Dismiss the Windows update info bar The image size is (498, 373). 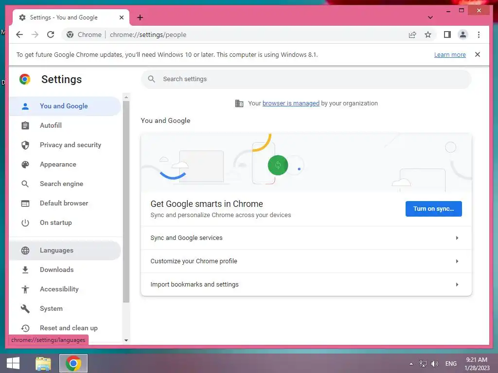(478, 54)
